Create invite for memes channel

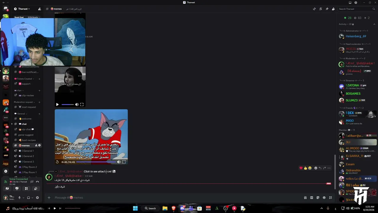click(36, 146)
